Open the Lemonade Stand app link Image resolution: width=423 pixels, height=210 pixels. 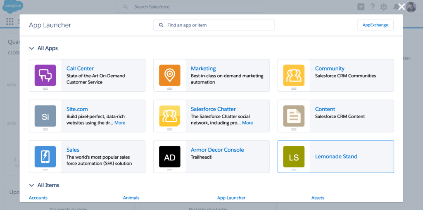pos(336,157)
